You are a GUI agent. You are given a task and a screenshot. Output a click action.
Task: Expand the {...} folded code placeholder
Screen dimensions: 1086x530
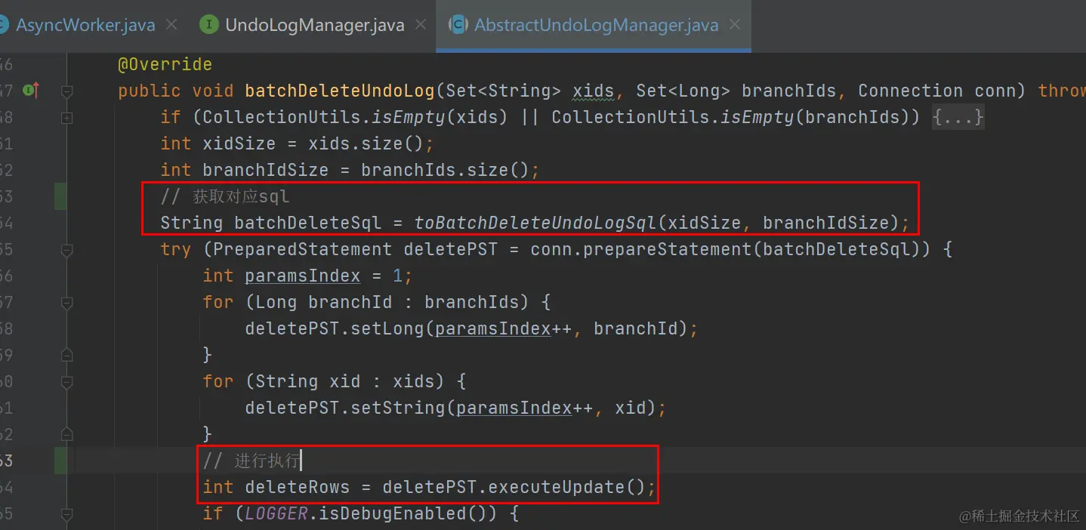958,117
